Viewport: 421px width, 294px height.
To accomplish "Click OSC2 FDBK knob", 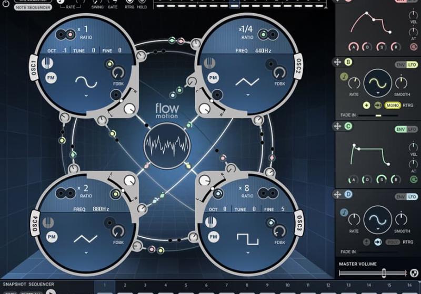I will click(280, 72).
